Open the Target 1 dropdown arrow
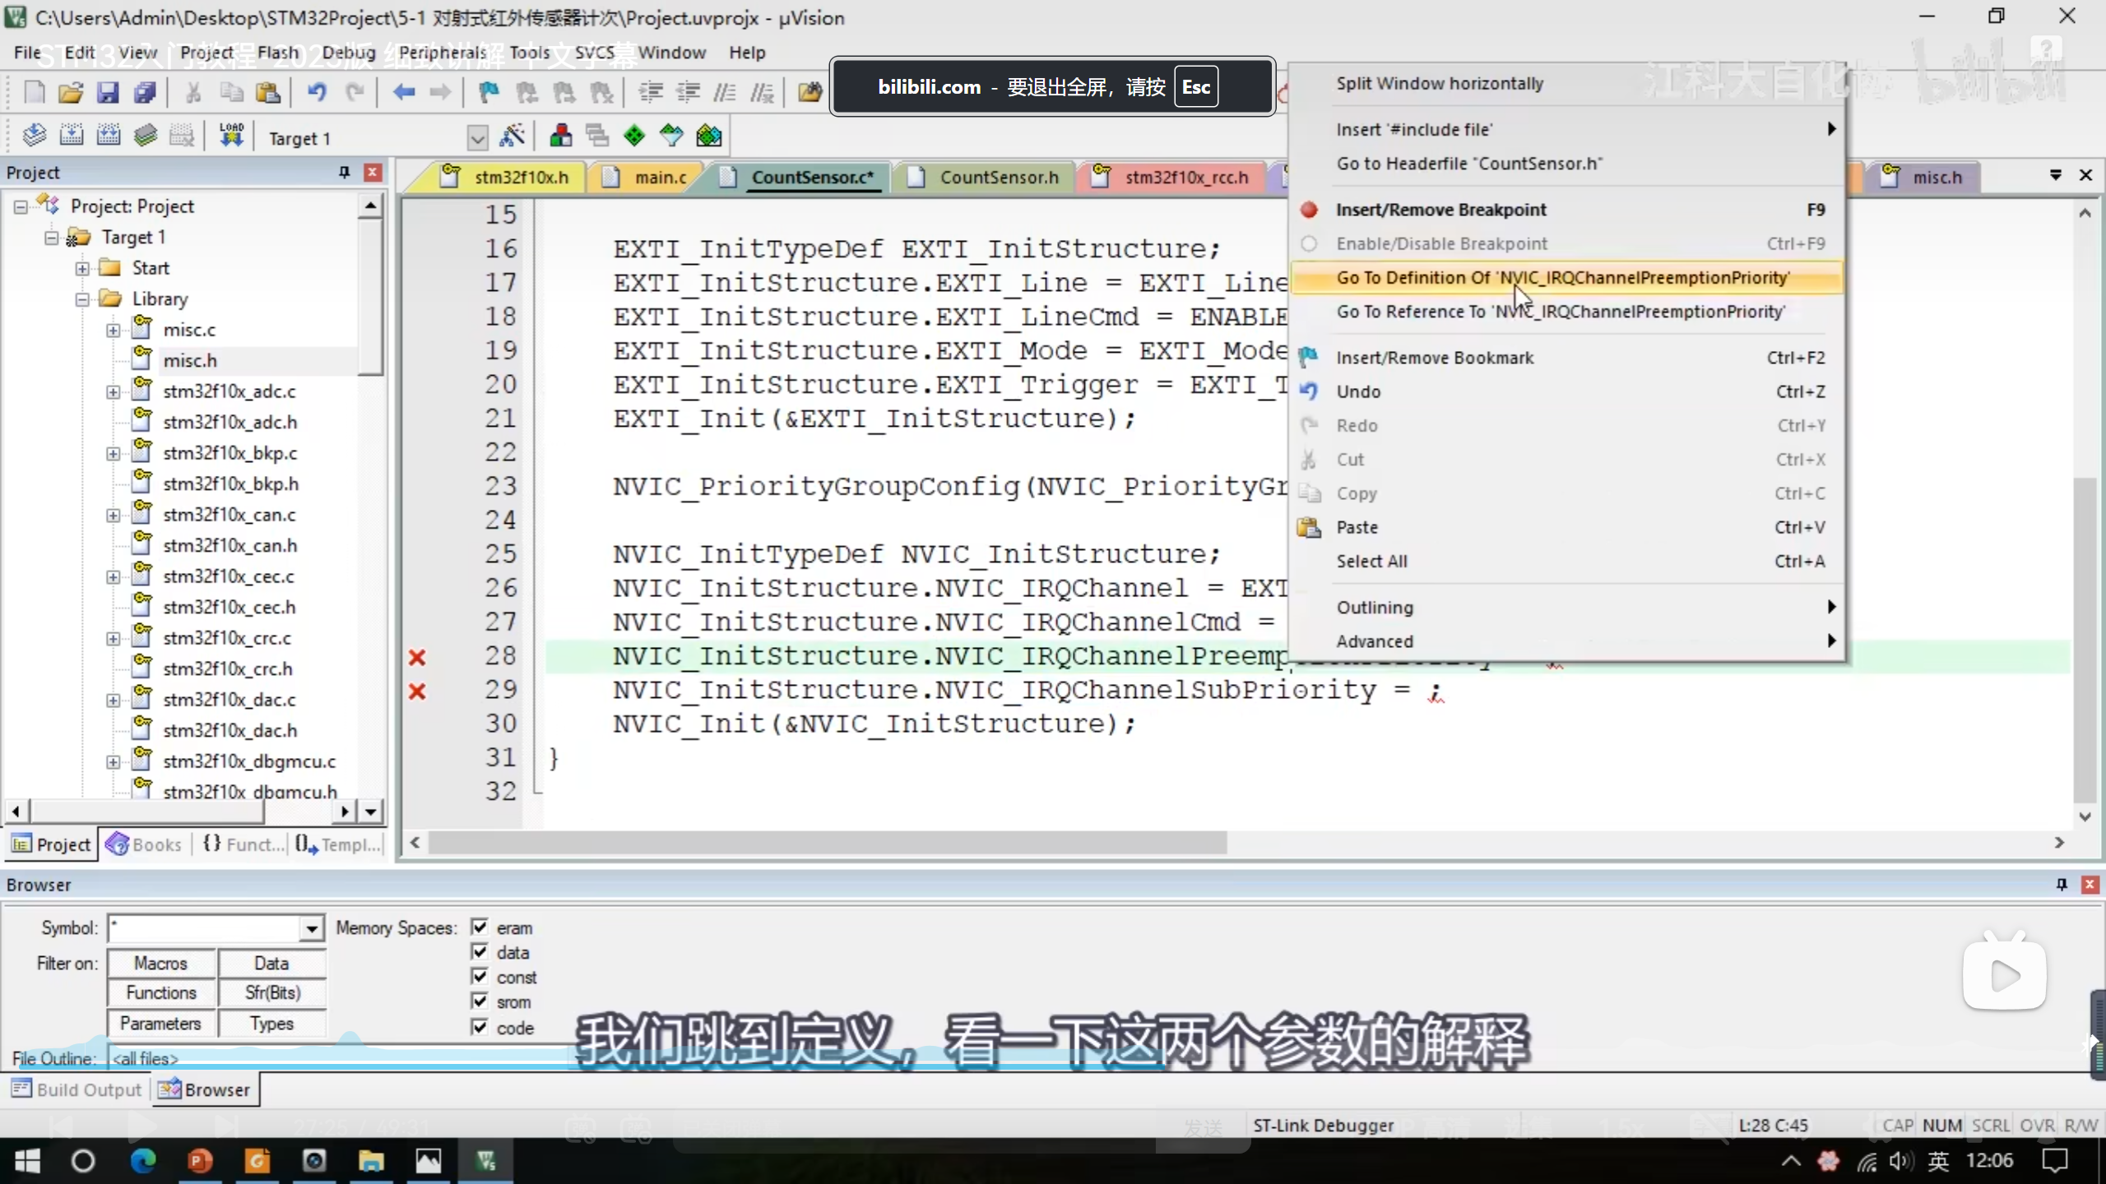Viewport: 2106px width, 1184px height. [x=477, y=137]
